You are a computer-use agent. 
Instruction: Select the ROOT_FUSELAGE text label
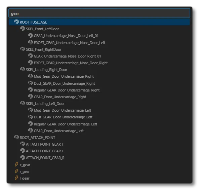click(34, 22)
